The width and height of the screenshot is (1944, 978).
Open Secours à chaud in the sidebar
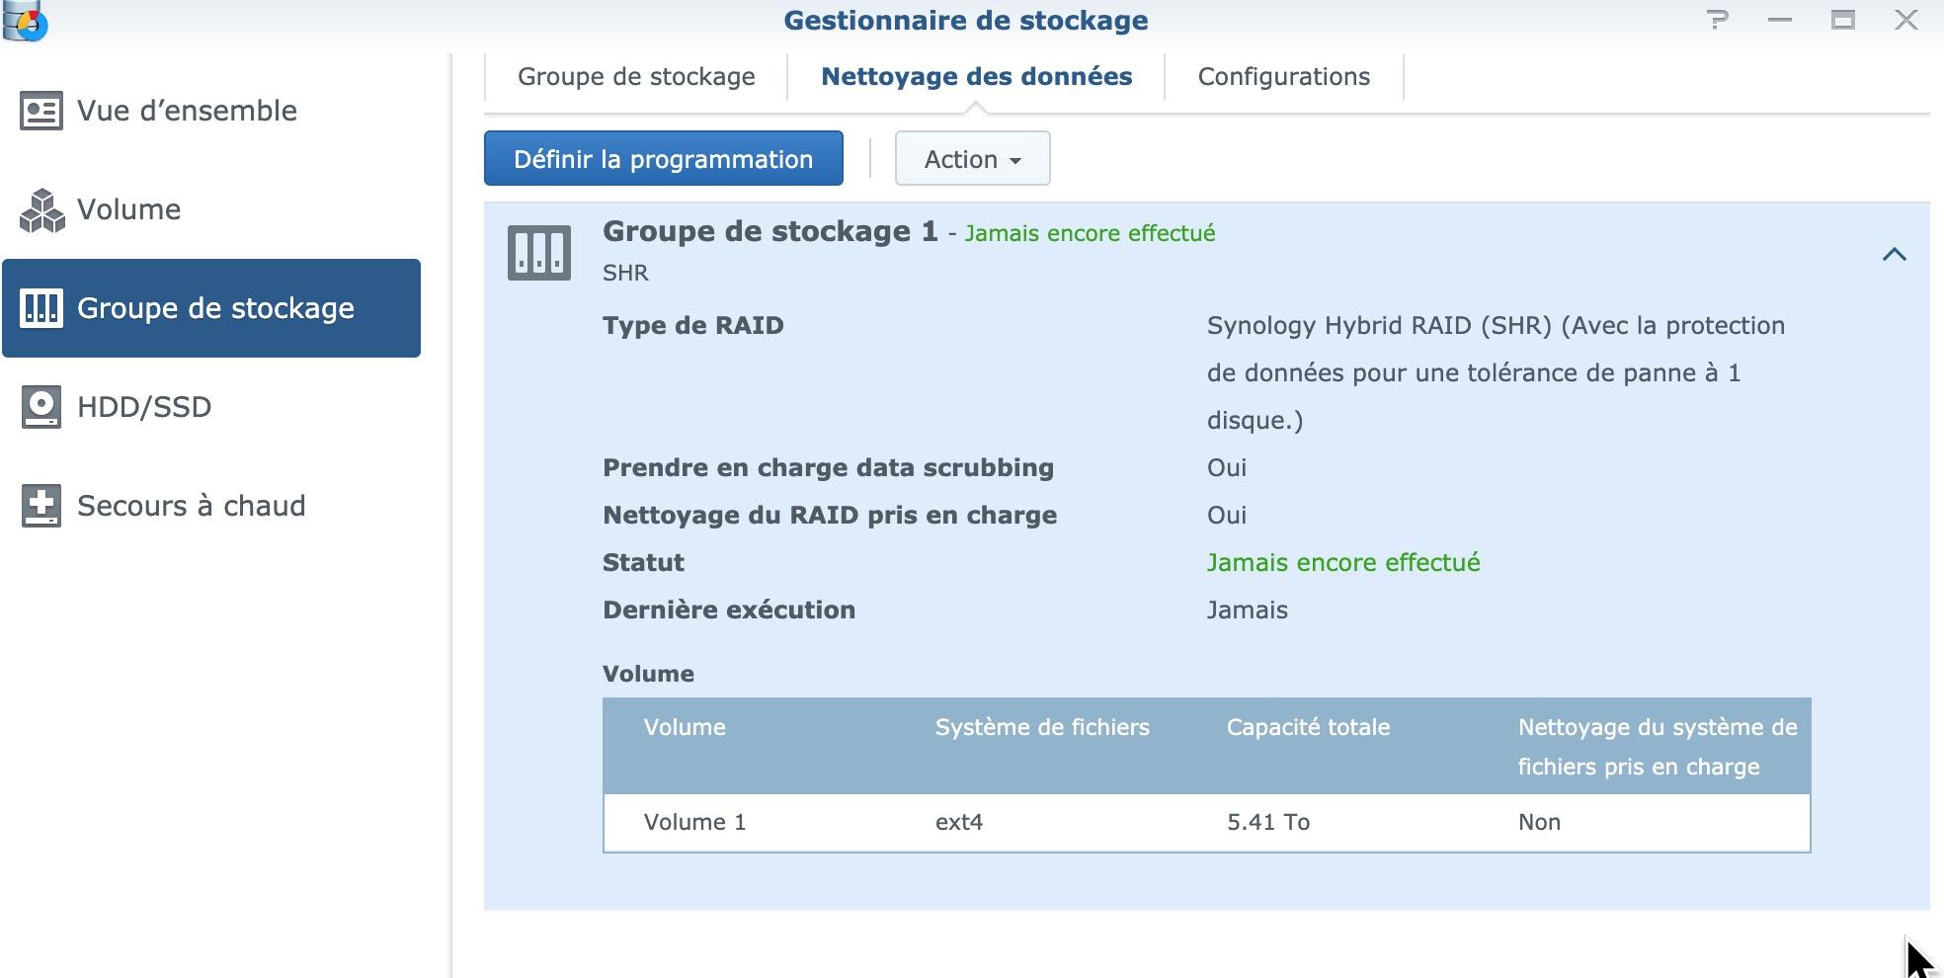pos(191,506)
